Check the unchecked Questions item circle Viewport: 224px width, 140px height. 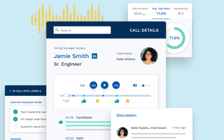15,126
